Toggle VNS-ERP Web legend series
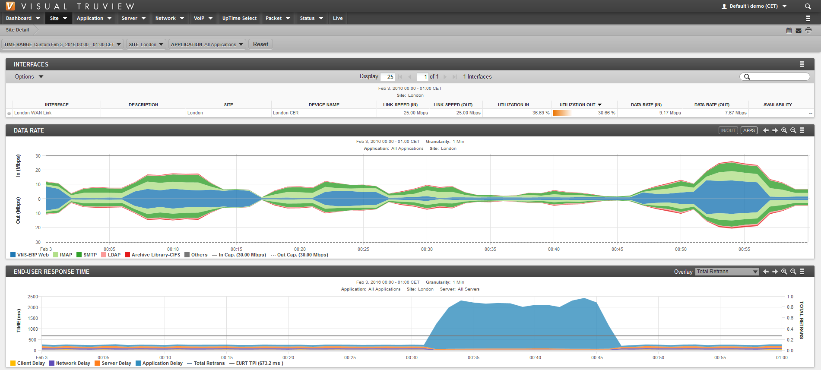821x370 pixels. coord(29,255)
